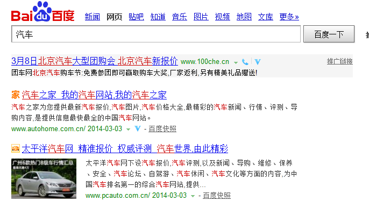Focus the search box containing 汽车

pyautogui.click(x=156, y=34)
